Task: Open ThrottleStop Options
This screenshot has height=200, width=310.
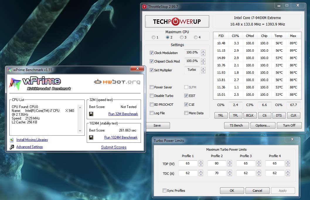Action: (263, 125)
